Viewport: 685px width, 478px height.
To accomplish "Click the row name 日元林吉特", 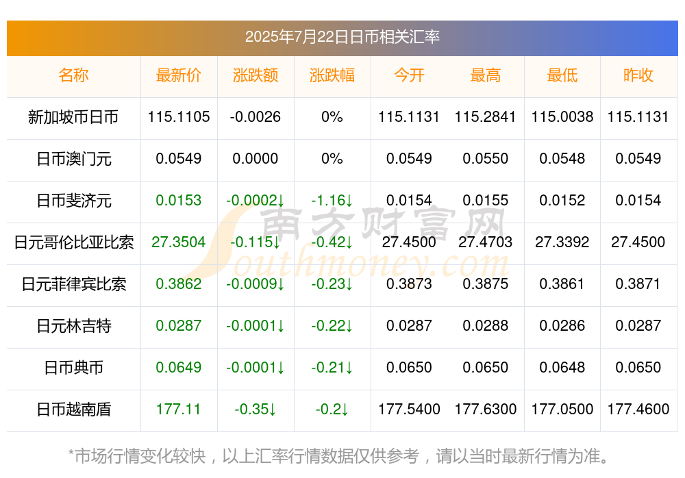I will 73,326.
